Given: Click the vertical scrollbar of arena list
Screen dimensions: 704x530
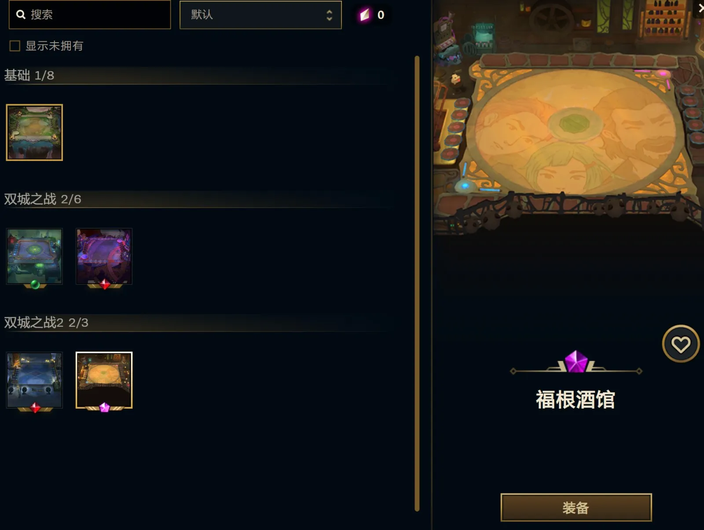Looking at the screenshot, I should coord(417,284).
